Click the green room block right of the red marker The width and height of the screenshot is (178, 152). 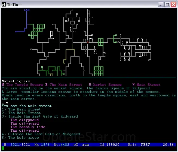tap(101, 42)
